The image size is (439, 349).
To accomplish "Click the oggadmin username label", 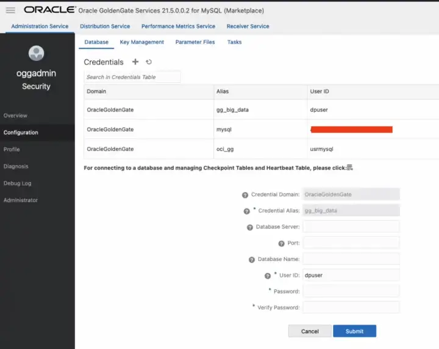I will pos(36,73).
